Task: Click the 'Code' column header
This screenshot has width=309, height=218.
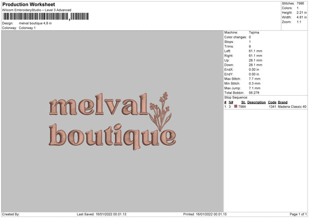Action: click(272, 102)
